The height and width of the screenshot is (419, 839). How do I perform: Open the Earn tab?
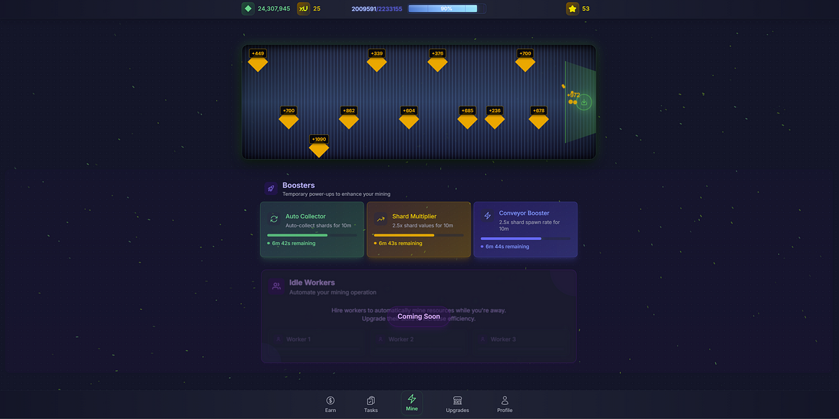tap(331, 404)
